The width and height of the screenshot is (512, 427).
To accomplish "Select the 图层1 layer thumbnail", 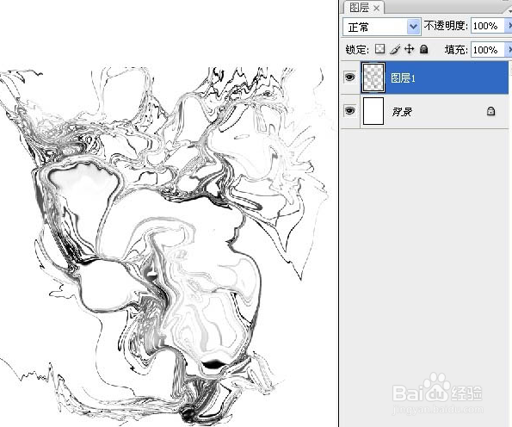I will click(x=373, y=77).
